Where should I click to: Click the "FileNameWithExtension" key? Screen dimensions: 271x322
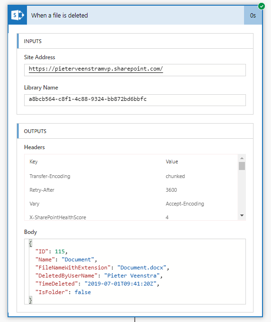pyautogui.click(x=73, y=268)
